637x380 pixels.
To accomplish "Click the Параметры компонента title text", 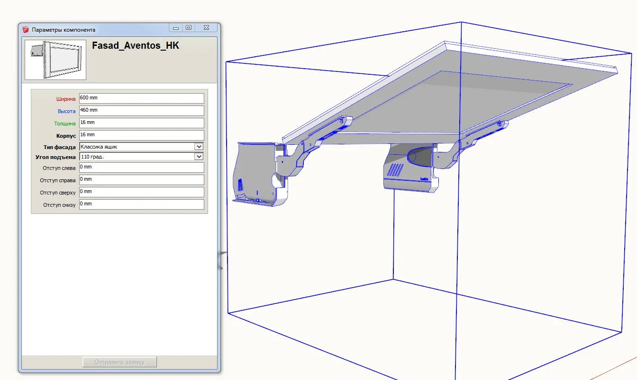I will [x=64, y=29].
